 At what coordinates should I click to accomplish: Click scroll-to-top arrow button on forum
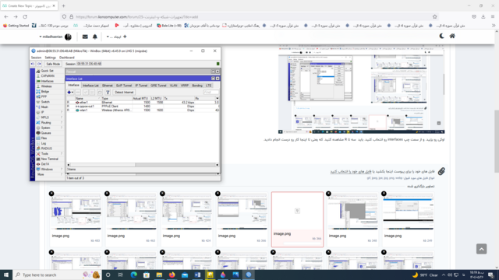[x=482, y=249]
